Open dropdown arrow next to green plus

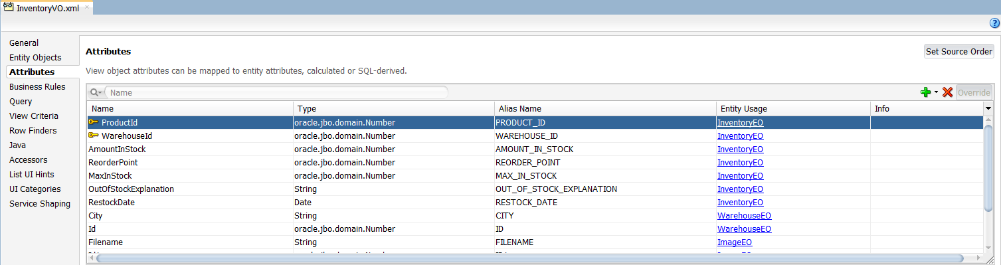936,92
